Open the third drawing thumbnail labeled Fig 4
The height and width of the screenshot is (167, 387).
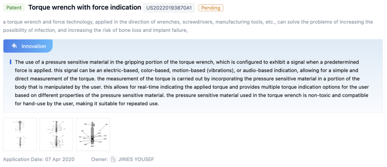pos(93,134)
